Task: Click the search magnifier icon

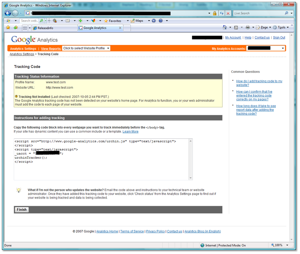Action: [x=41, y=20]
